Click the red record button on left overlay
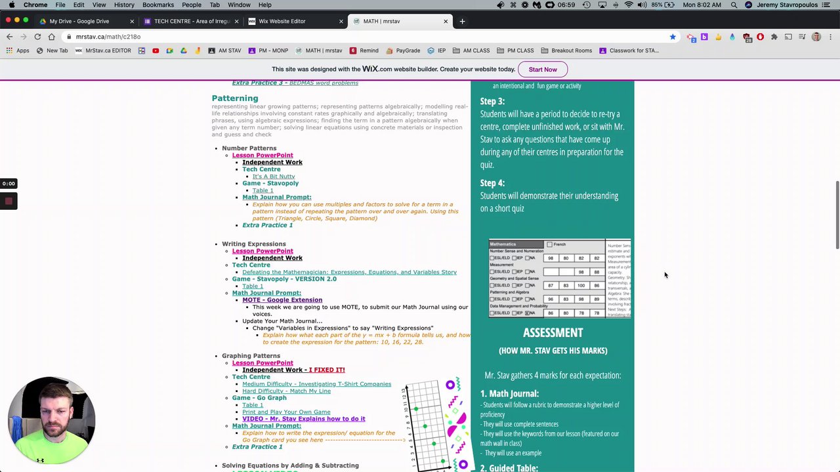Image resolution: width=840 pixels, height=472 pixels. click(9, 201)
